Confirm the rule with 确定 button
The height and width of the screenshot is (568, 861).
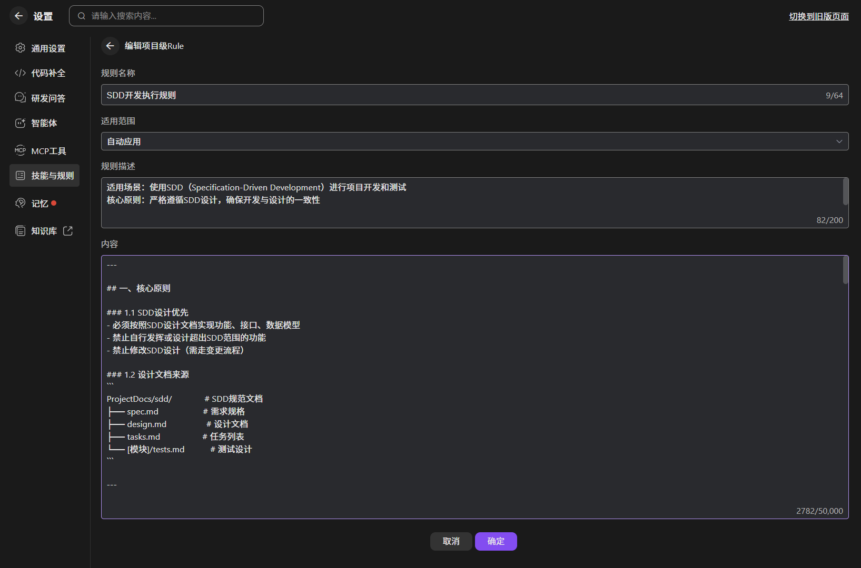496,541
